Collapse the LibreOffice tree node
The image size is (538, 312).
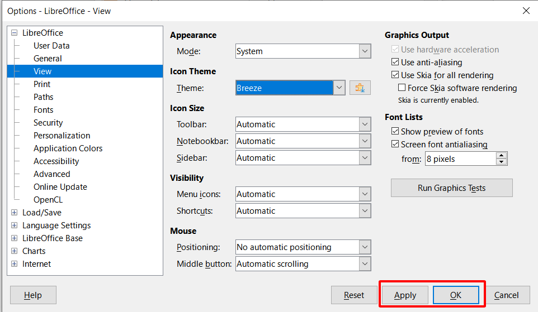click(14, 33)
